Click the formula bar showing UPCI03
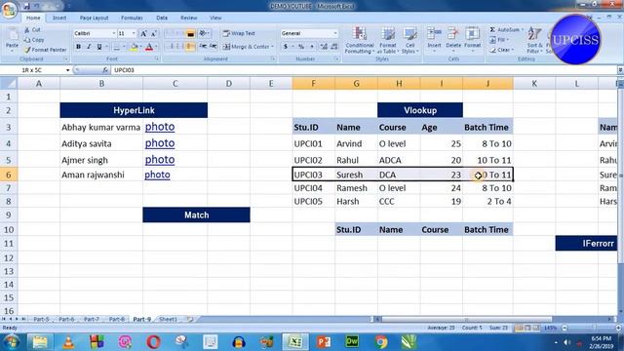The height and width of the screenshot is (351, 624). click(364, 70)
